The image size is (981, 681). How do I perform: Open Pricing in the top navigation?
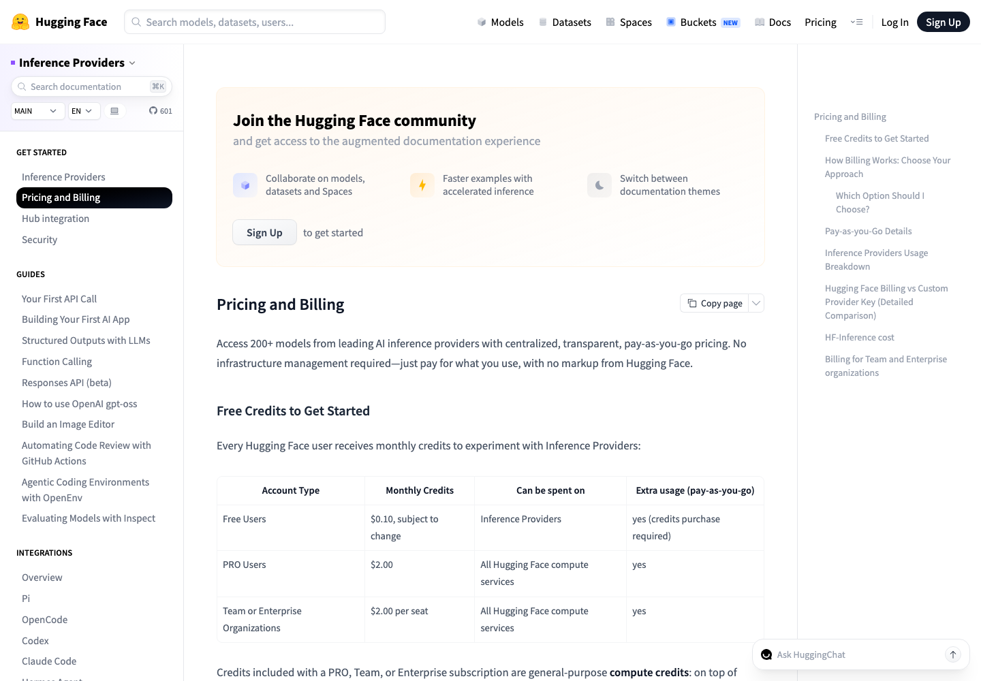pos(820,22)
